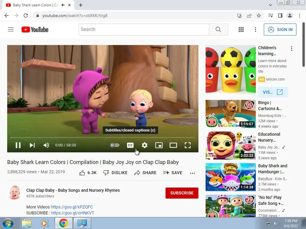Open "No No" Play Safe Song thumbnail
Image resolution: width=306 pixels, height=229 pixels.
230,206
